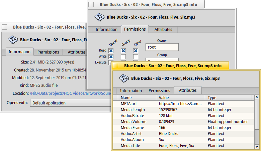Image resolution: width=261 pixels, height=151 pixels.
Task: Open the 'Opens with' Default application dropdown
Action: pos(70,103)
